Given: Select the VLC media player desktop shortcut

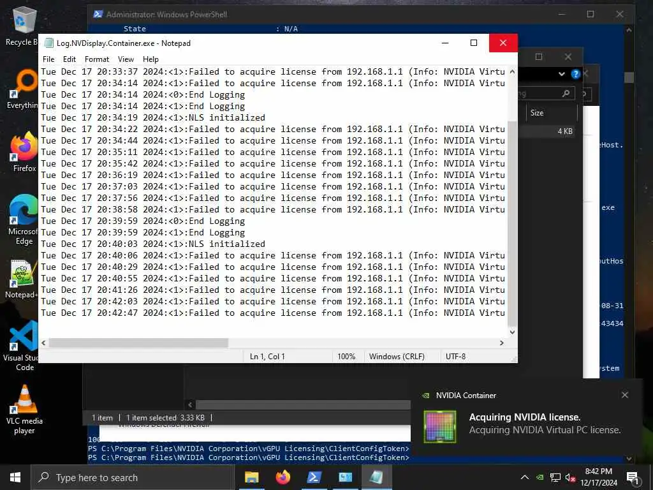Looking at the screenshot, I should tap(24, 410).
